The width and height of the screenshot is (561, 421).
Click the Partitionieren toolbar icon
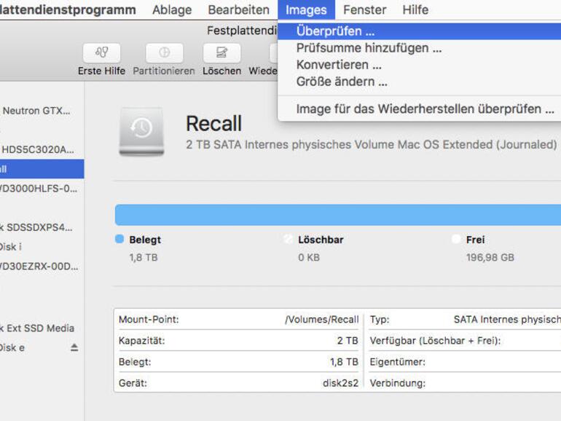164,53
